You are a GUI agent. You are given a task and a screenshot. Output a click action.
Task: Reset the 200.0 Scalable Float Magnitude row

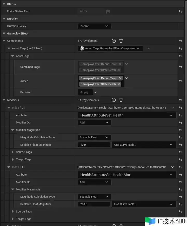[x=180, y=204]
